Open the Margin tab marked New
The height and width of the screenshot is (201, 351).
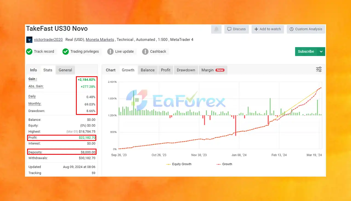click(213, 70)
